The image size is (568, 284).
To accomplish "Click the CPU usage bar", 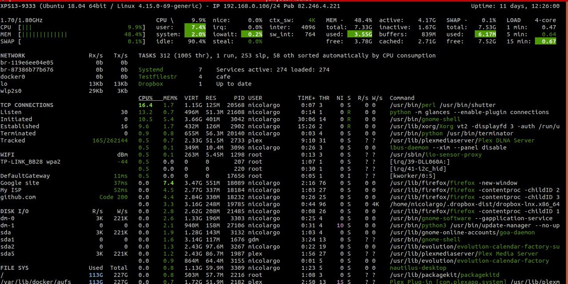I will 73,27.
